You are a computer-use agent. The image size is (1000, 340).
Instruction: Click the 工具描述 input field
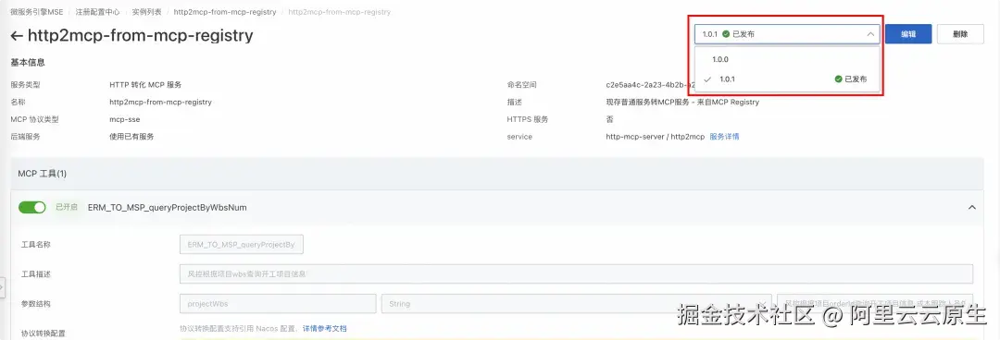pos(576,273)
